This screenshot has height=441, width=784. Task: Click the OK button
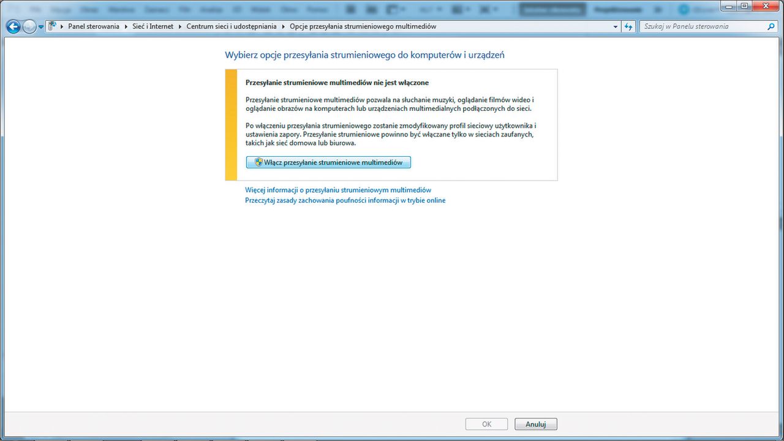click(x=487, y=424)
